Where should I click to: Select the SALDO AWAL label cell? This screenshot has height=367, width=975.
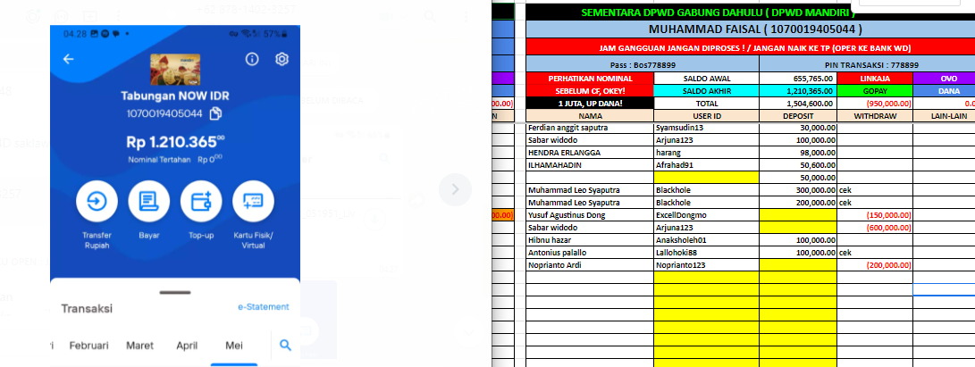click(x=706, y=79)
